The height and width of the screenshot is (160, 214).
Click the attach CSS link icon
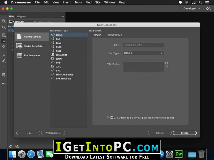(166, 63)
